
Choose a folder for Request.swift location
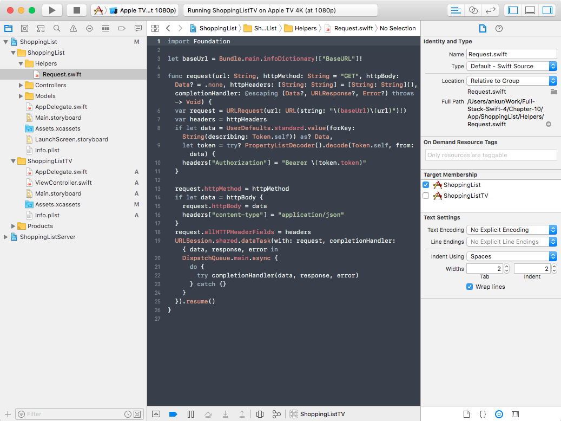coord(553,92)
